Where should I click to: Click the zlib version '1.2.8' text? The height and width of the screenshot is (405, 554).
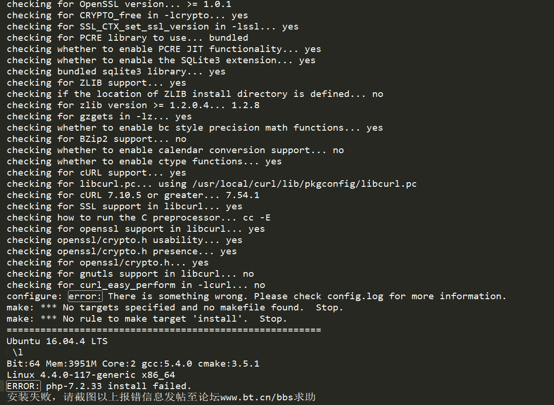(x=246, y=105)
